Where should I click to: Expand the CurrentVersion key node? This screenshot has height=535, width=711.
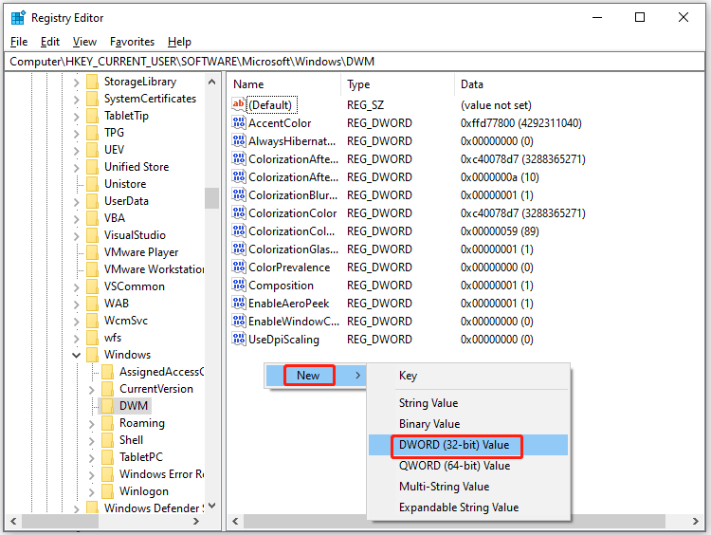92,390
